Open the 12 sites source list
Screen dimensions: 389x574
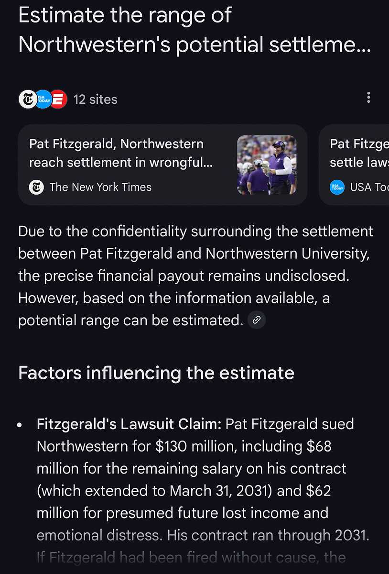click(x=95, y=99)
